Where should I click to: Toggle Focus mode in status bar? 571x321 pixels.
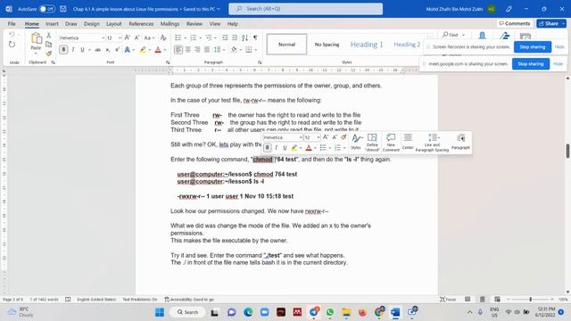[448, 300]
